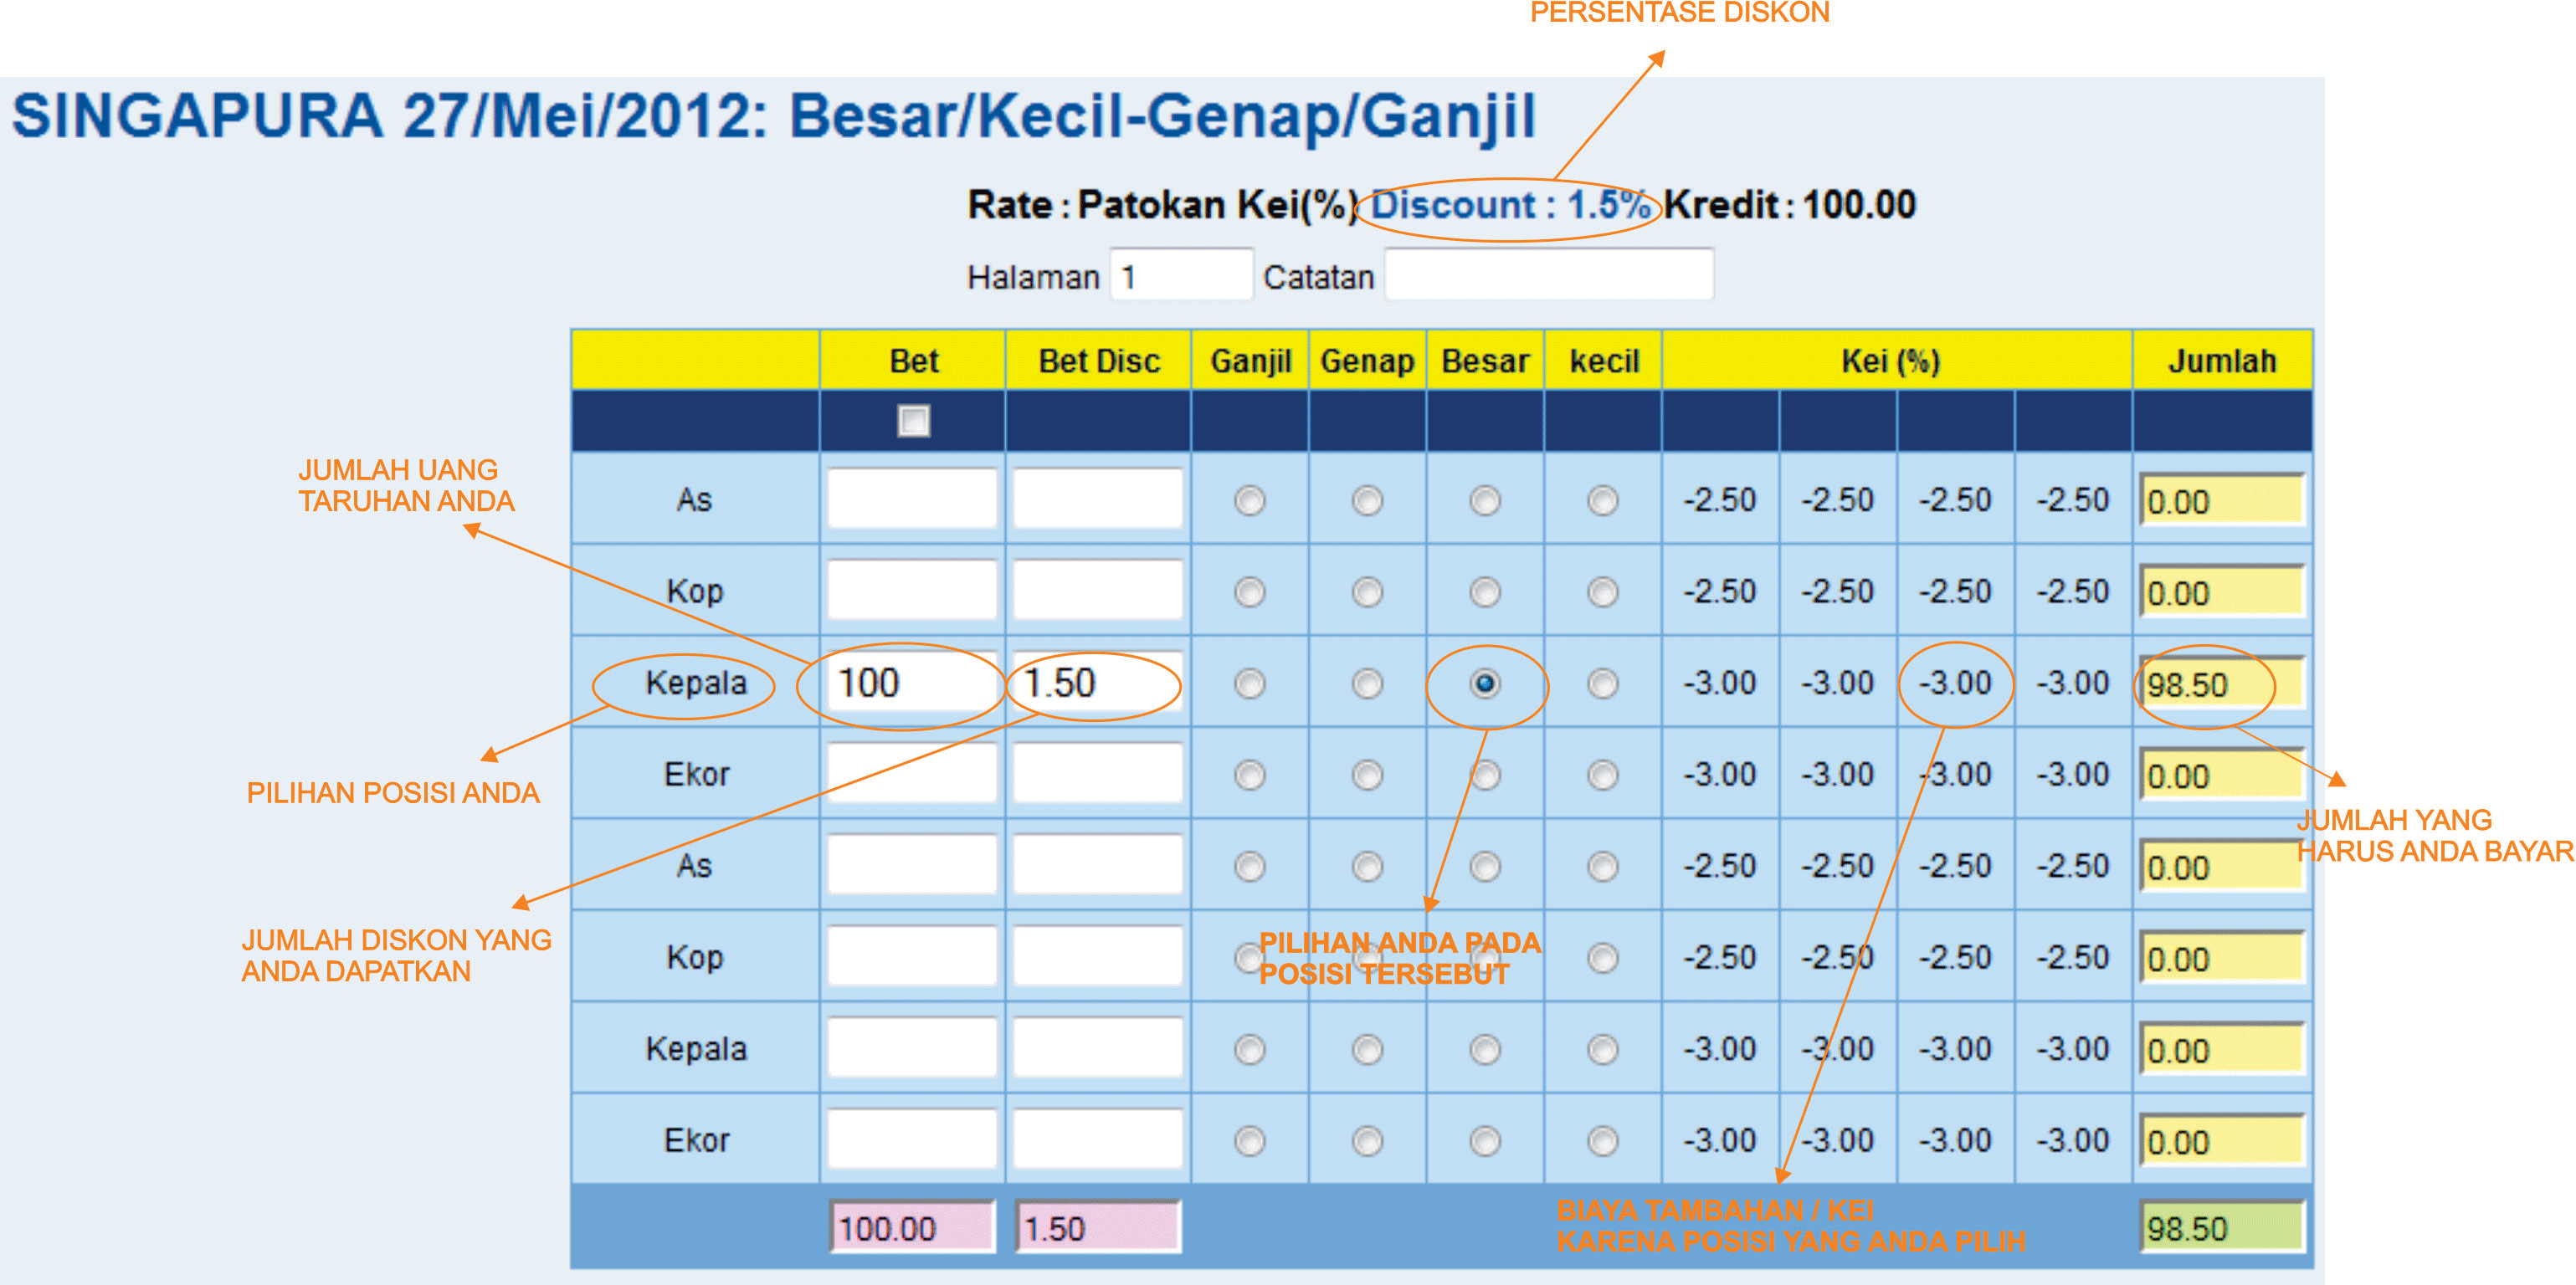Choose kecil in the first Kop row
This screenshot has height=1285, width=2576.
[x=1603, y=592]
